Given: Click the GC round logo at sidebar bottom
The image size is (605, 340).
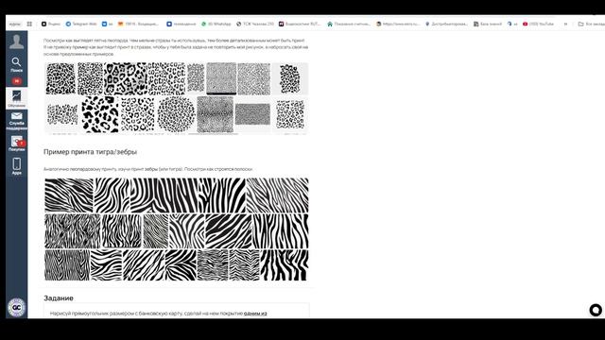Looking at the screenshot, I should 16,307.
